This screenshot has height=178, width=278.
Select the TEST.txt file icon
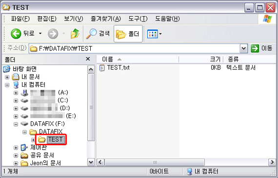pyautogui.click(x=102, y=68)
